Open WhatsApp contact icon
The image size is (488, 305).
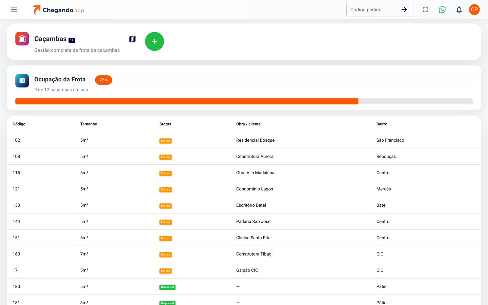(x=442, y=9)
